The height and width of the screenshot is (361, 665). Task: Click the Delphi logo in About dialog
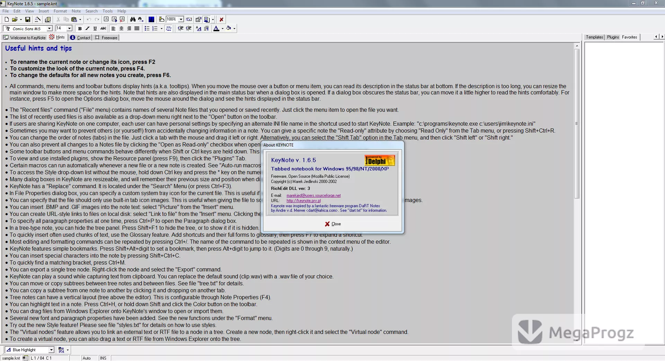pos(380,160)
